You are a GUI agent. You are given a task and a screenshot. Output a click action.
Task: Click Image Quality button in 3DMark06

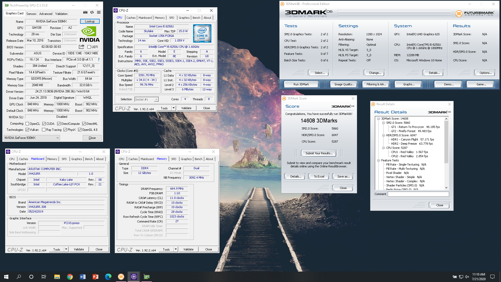tap(344, 84)
